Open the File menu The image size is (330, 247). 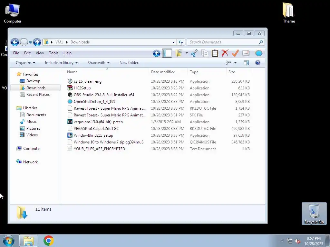click(x=16, y=53)
